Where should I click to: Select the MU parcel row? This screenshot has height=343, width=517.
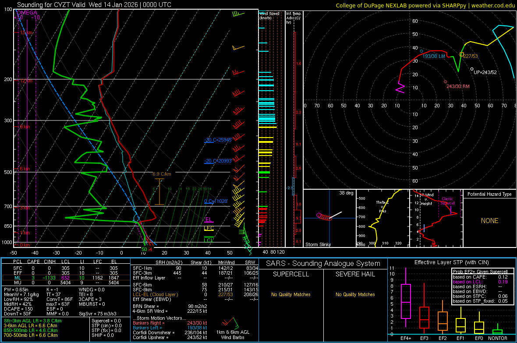pyautogui.click(x=66, y=283)
